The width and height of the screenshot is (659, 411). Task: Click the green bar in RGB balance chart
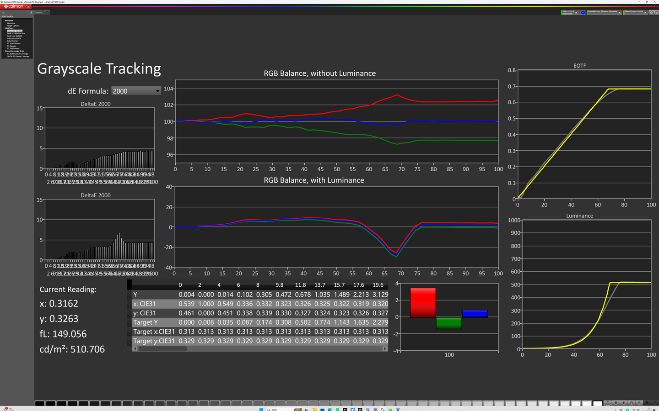coord(449,323)
